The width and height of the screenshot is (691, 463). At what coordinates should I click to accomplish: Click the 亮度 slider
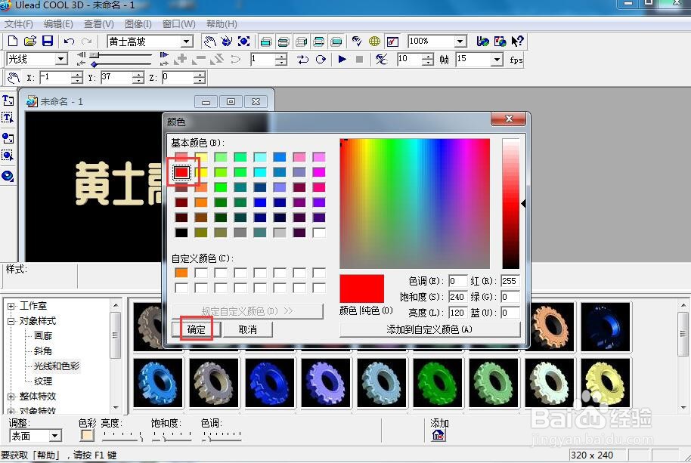click(122, 436)
